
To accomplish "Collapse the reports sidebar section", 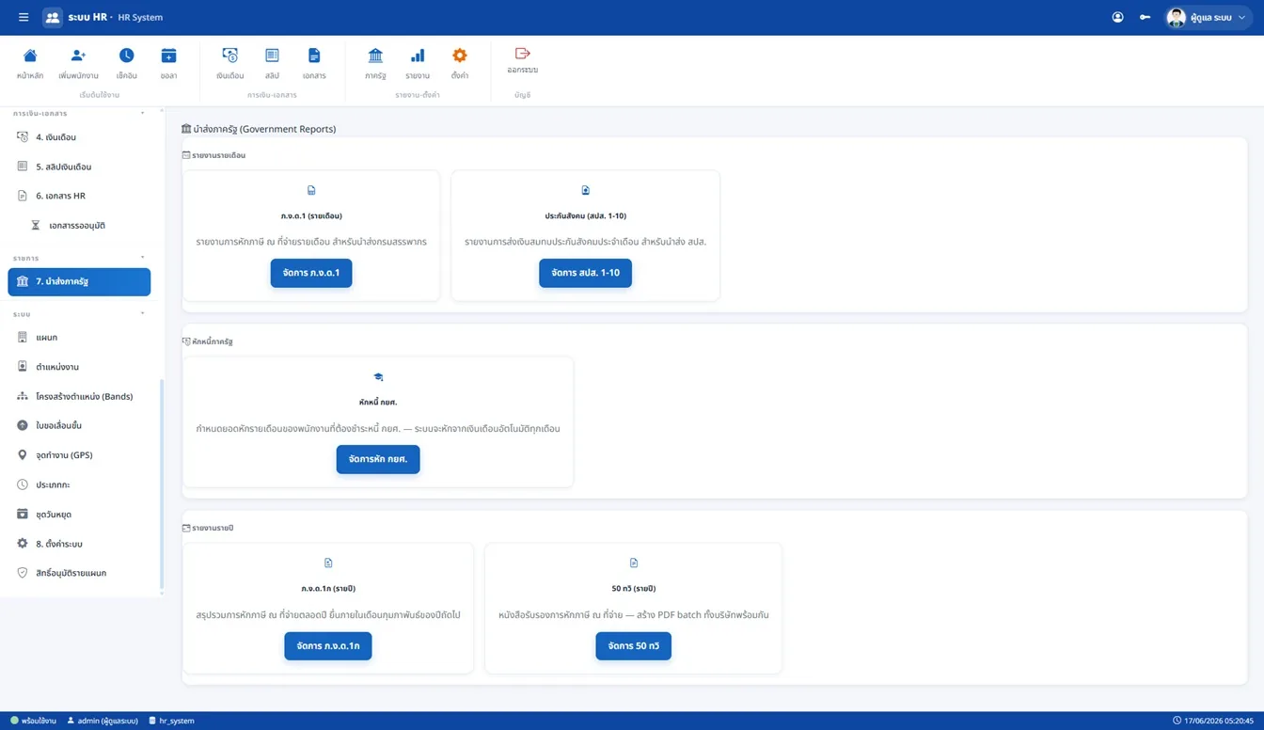I will coord(143,257).
